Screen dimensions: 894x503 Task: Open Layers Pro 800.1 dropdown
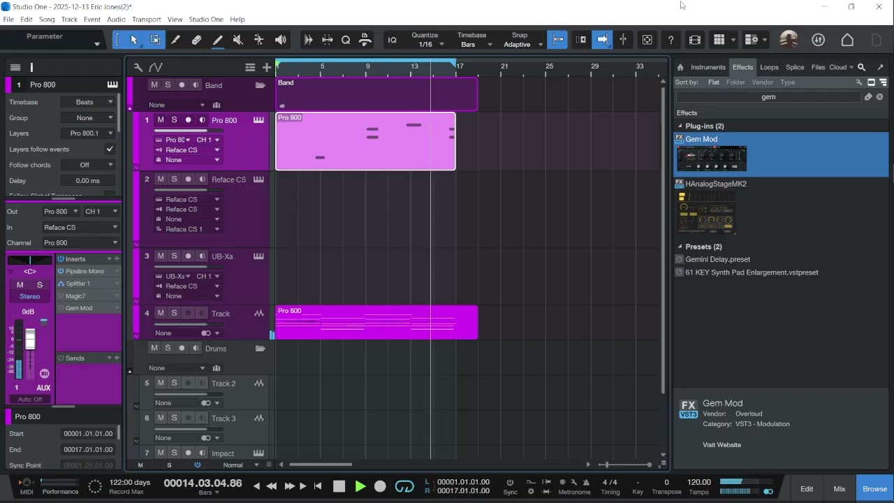(89, 133)
